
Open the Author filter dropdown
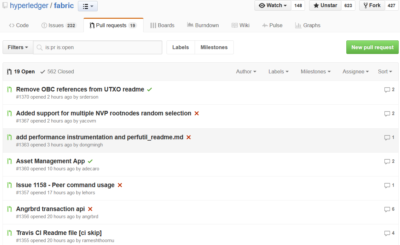246,72
